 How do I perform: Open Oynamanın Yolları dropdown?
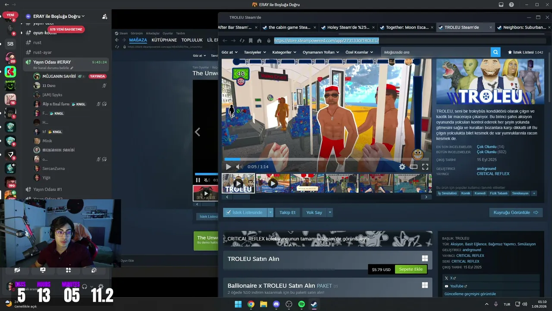(321, 52)
